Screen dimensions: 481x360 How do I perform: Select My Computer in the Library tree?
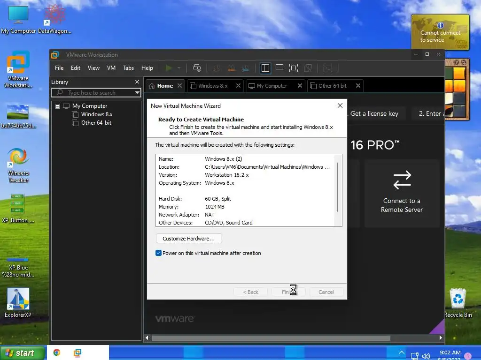coord(90,106)
